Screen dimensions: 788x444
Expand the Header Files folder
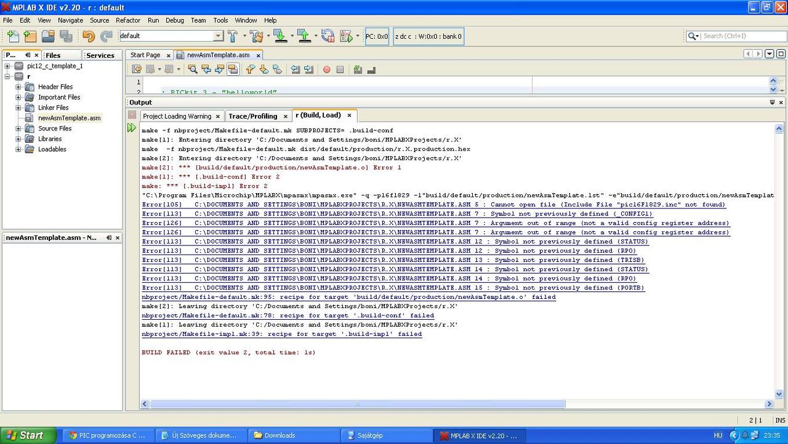click(18, 87)
